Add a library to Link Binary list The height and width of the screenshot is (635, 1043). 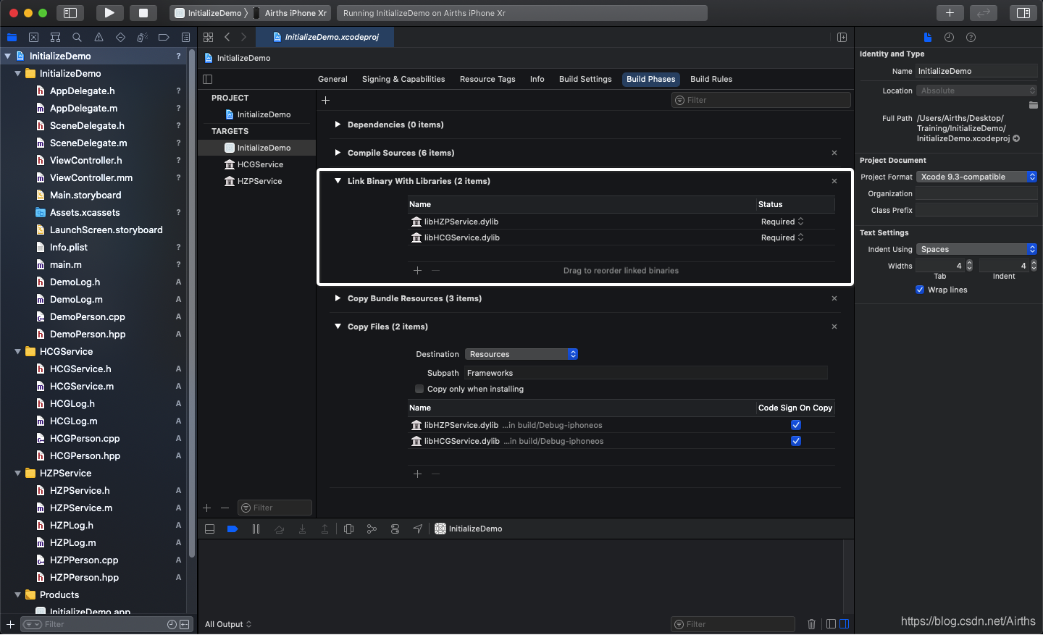417,271
